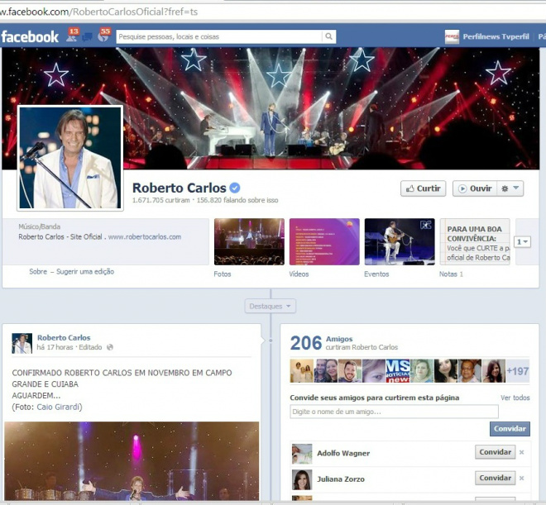The image size is (546, 505).
Task: Expand the Destaques dropdown
Action: pyautogui.click(x=271, y=306)
